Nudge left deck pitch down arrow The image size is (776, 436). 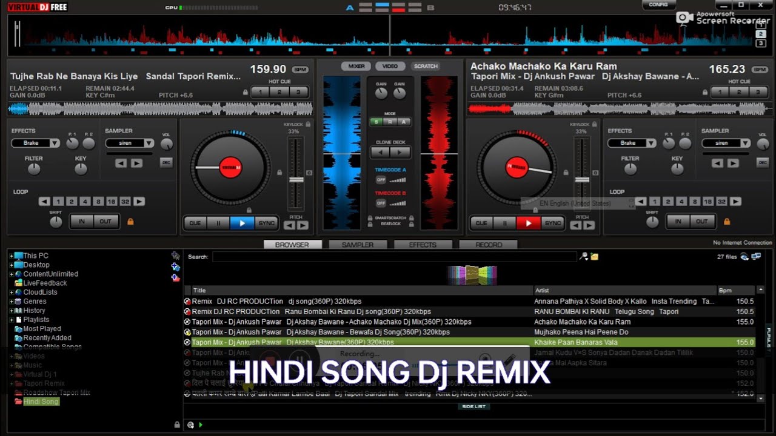point(290,225)
